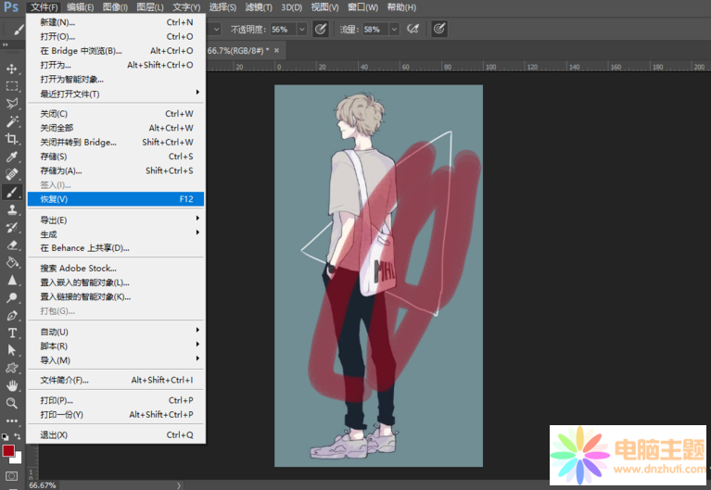
Task: Open the flow 58% dropdown arrow
Action: [x=394, y=30]
